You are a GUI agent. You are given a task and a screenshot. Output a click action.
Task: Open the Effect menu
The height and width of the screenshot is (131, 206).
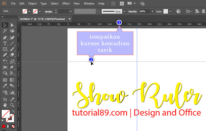(x=66, y=4)
